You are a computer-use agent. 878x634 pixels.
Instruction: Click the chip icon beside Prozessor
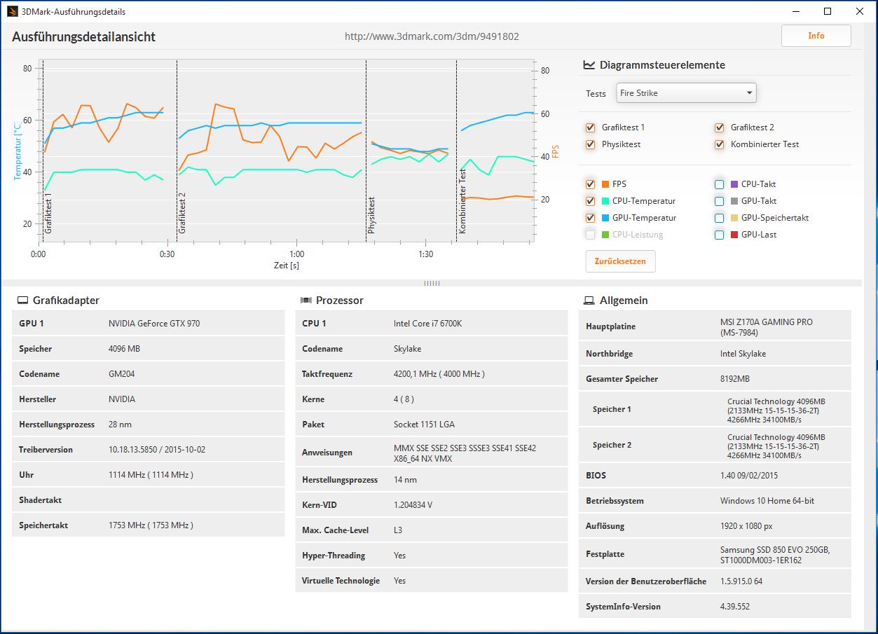306,301
